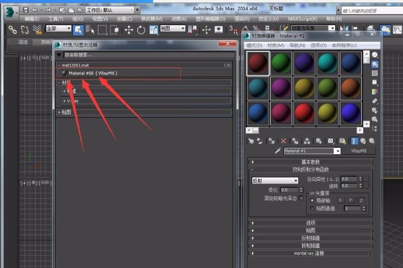Toggle the Backlight icon in Material Editor
Screen dimensions: 403x268
(x=375, y=64)
